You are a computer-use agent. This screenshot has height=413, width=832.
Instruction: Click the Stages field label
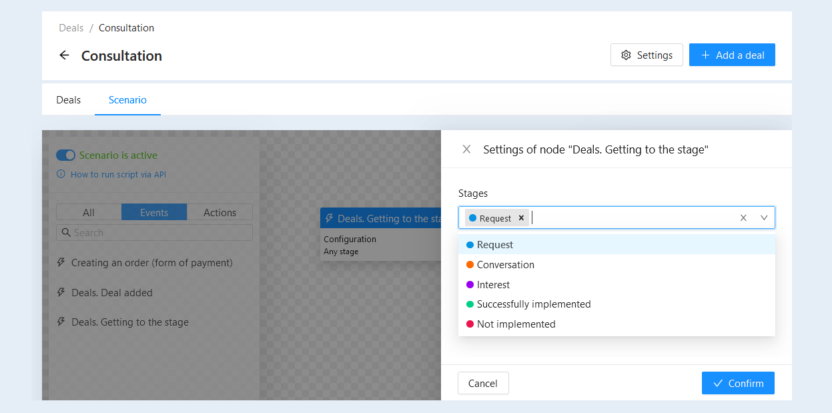473,193
